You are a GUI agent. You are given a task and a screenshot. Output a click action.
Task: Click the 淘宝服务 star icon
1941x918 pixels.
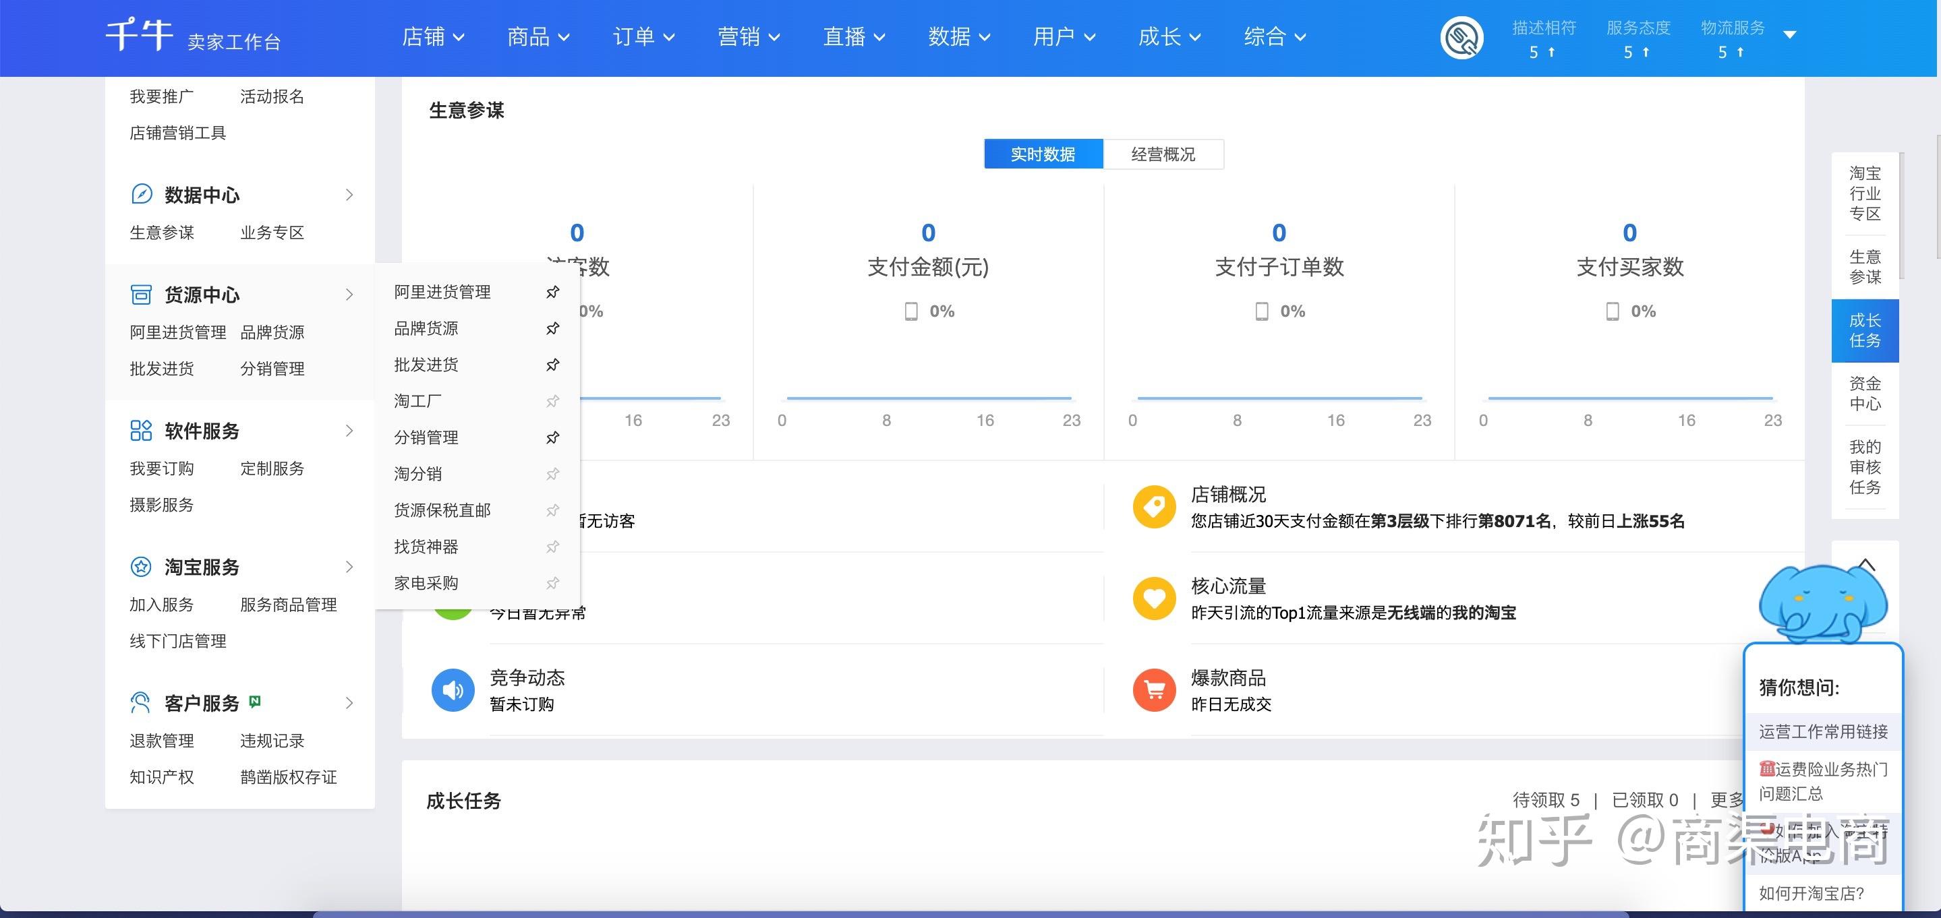coord(142,566)
